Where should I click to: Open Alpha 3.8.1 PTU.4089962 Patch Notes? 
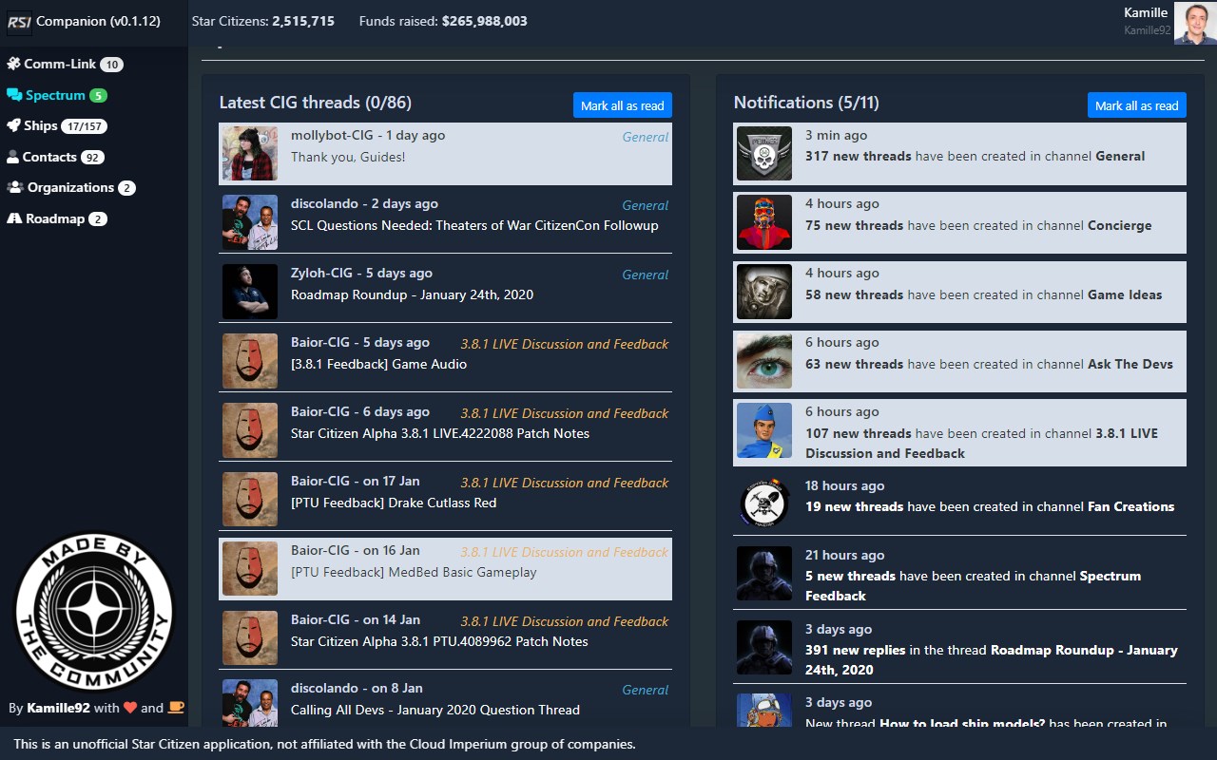coord(439,642)
